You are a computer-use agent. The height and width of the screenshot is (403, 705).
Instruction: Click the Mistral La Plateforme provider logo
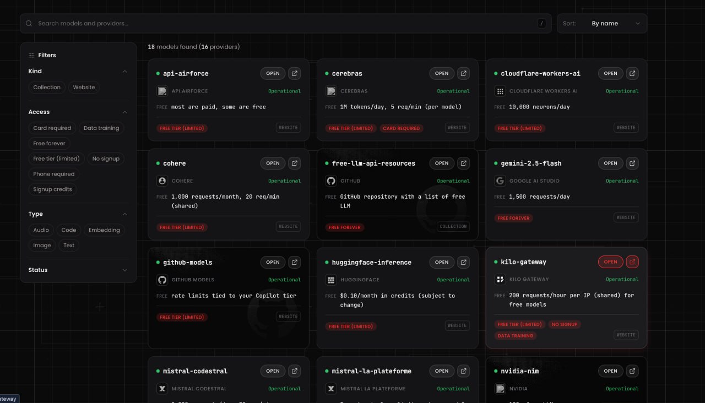(331, 389)
